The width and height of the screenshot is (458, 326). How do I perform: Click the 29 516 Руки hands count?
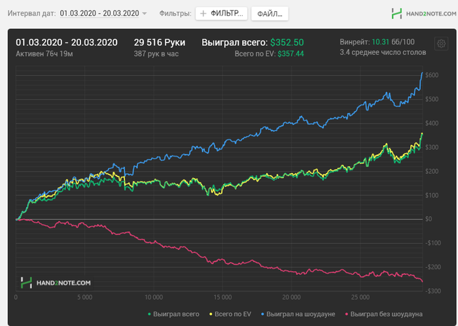[160, 42]
